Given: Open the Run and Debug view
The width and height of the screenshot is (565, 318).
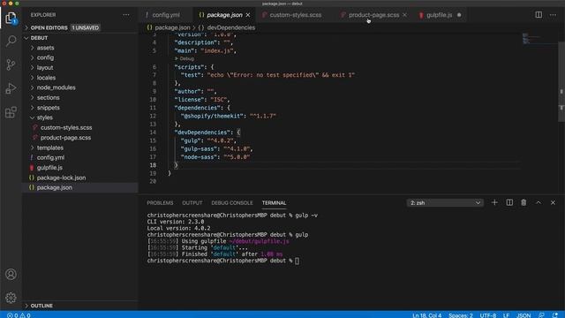Looking at the screenshot, I should 11,88.
